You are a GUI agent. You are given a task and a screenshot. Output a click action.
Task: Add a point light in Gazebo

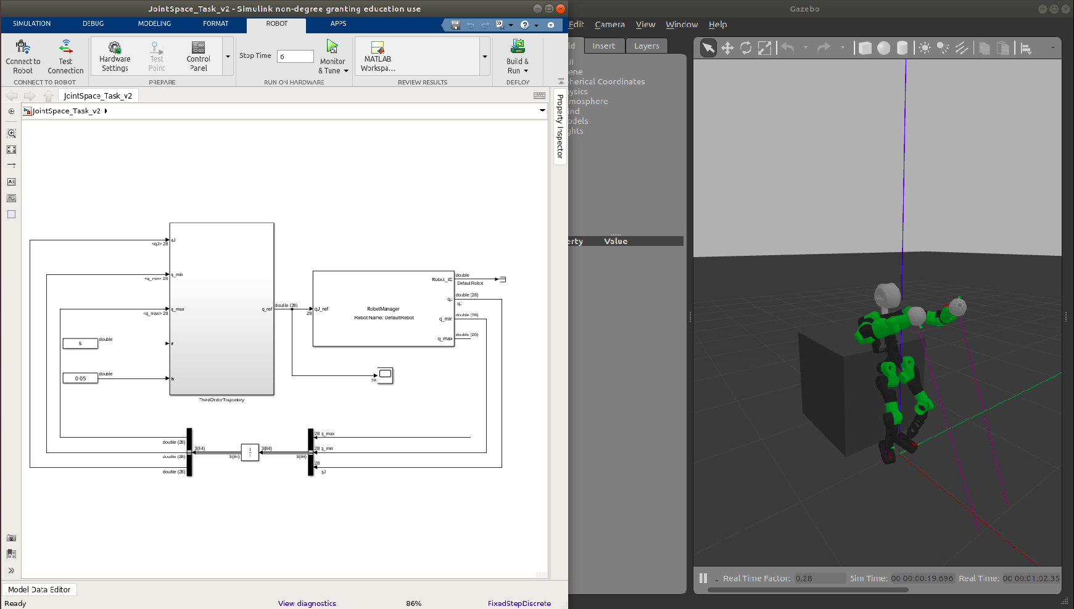924,48
